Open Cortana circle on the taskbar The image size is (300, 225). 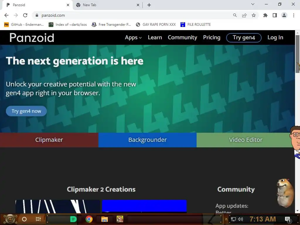pyautogui.click(x=24, y=219)
